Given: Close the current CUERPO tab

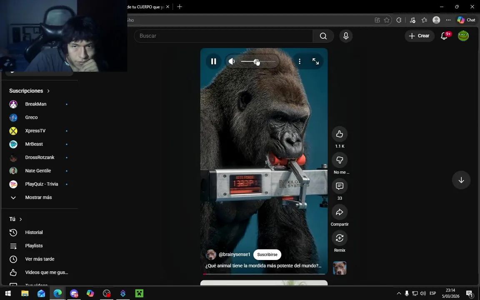Looking at the screenshot, I should (167, 7).
